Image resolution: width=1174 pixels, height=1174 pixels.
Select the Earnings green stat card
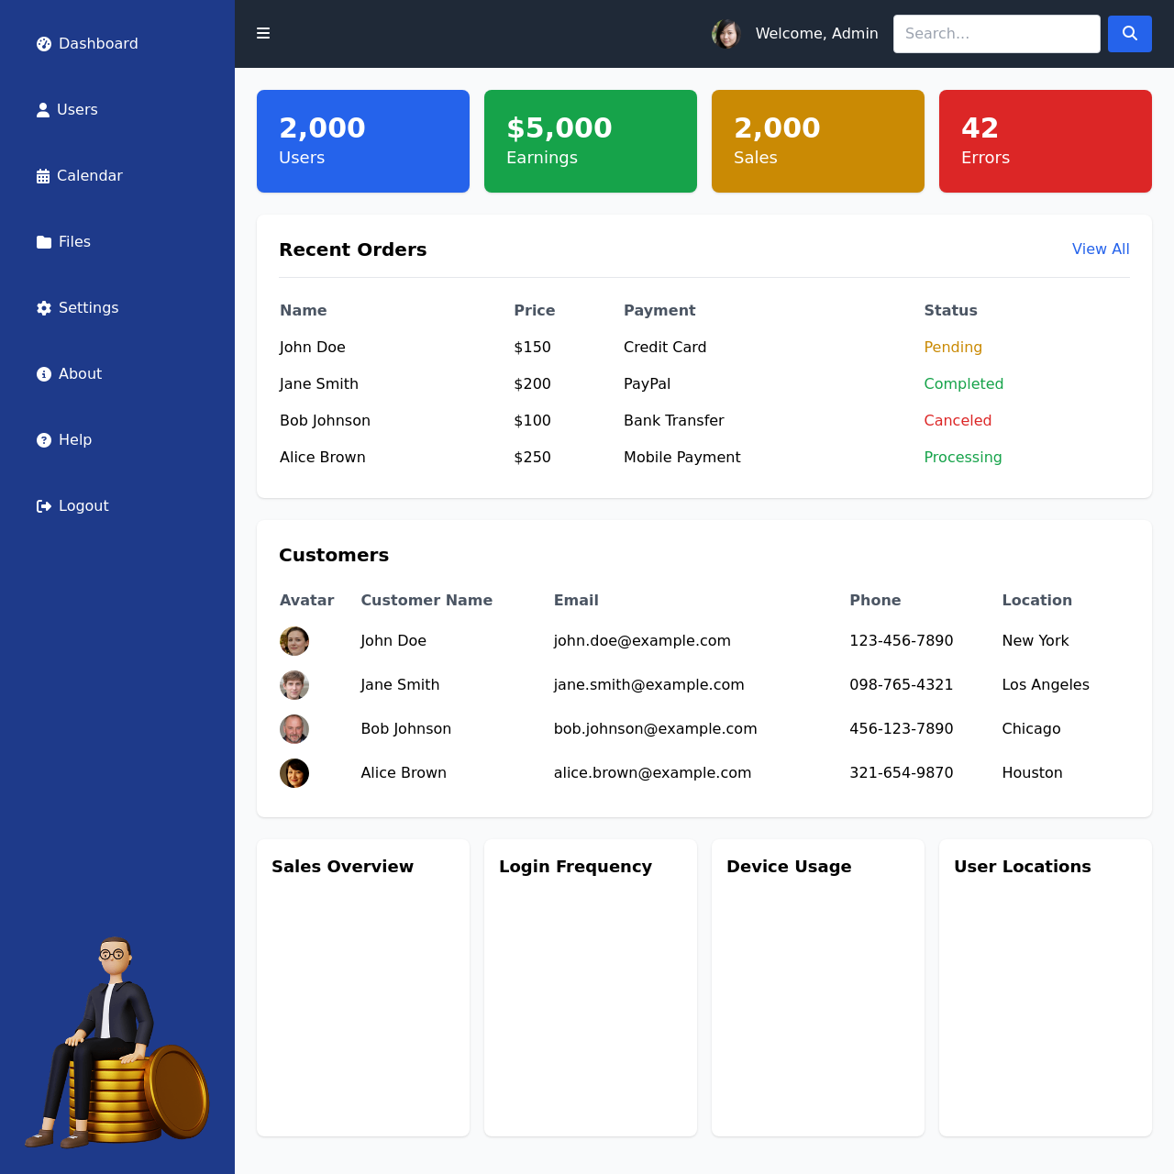(x=590, y=141)
